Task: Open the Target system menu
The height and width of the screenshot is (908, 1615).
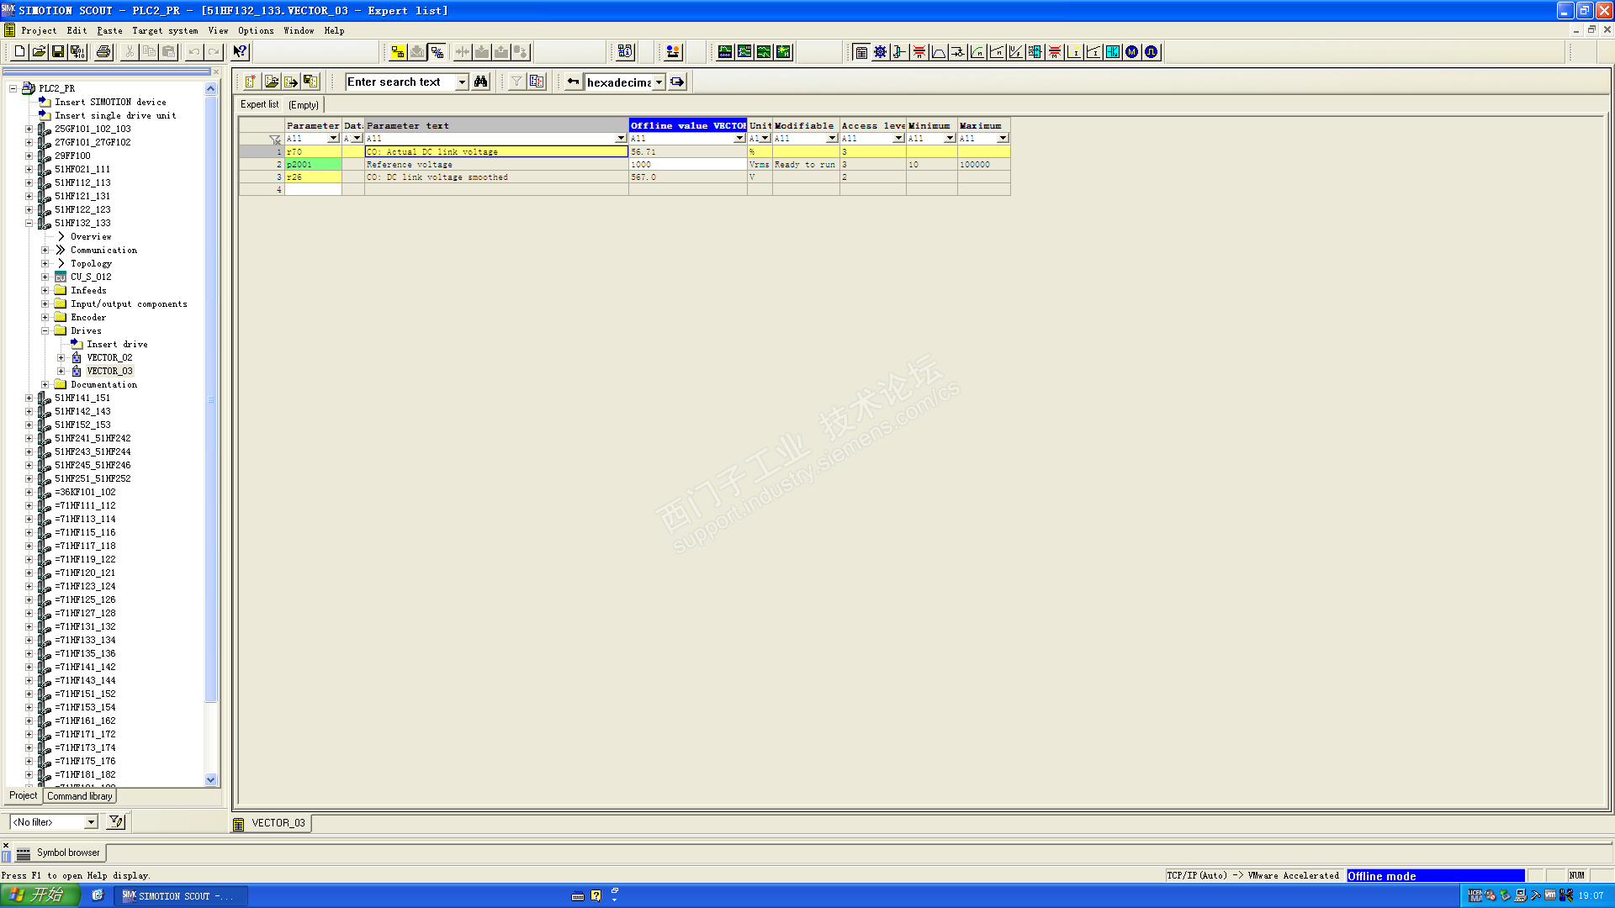Action: pyautogui.click(x=165, y=30)
